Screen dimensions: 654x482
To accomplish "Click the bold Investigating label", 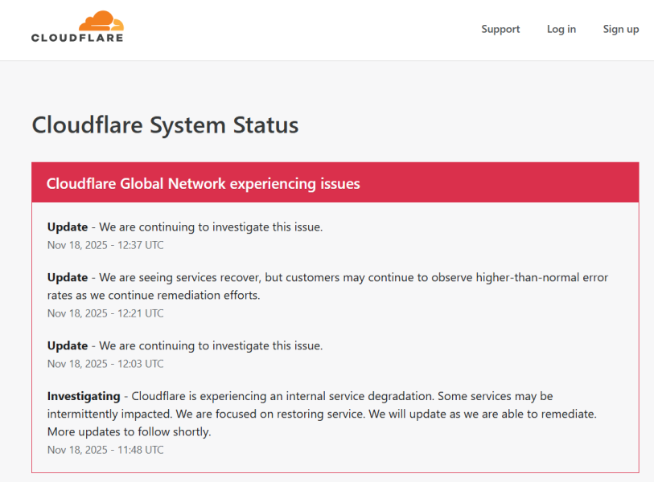I will [83, 396].
